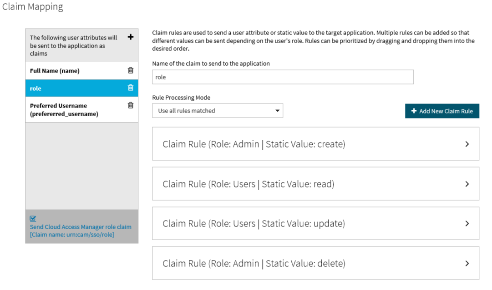Toggle the Send Cloud Access Manager role claim checkbox
This screenshot has height=290, width=492.
(33, 219)
